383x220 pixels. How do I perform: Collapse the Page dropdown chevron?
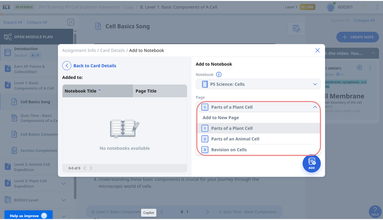[315, 107]
